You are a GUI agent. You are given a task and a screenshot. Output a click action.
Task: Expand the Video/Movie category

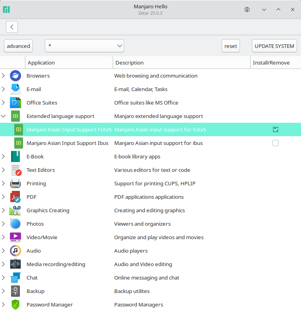4,237
